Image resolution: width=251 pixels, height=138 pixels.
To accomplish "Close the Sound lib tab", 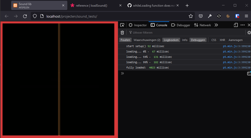I will [63, 5].
